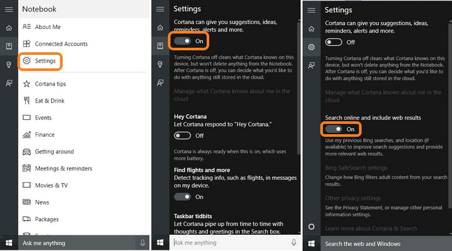Click the Home icon in Notebook sidebar
This screenshot has width=452, height=251.
[x=9, y=28]
